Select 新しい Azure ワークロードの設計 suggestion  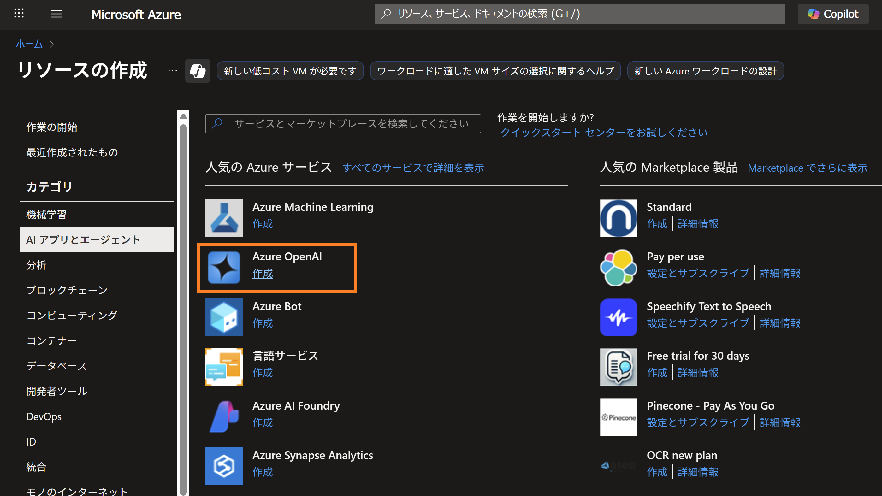click(705, 71)
